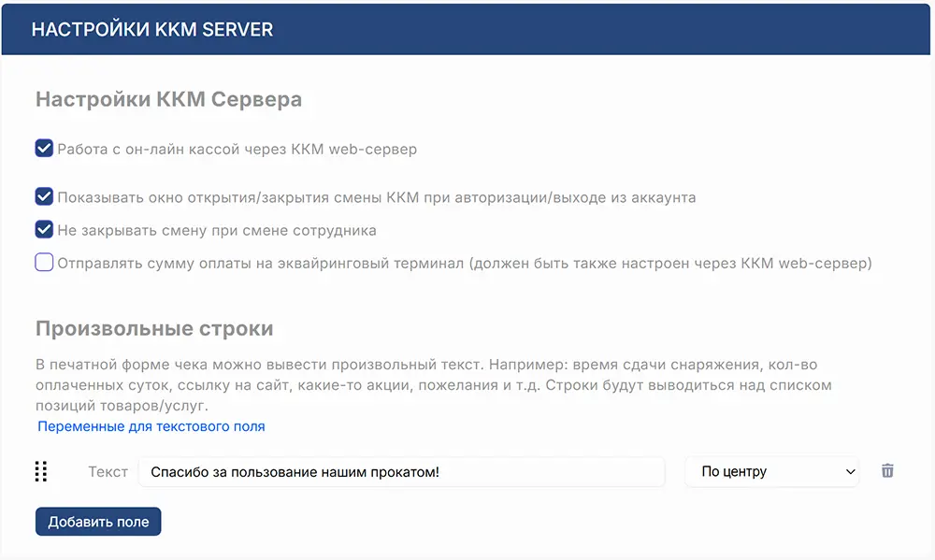The height and width of the screenshot is (560, 935).
Task: Toggle "Не закрывать смену при смене сотрудника"
Action: [44, 230]
